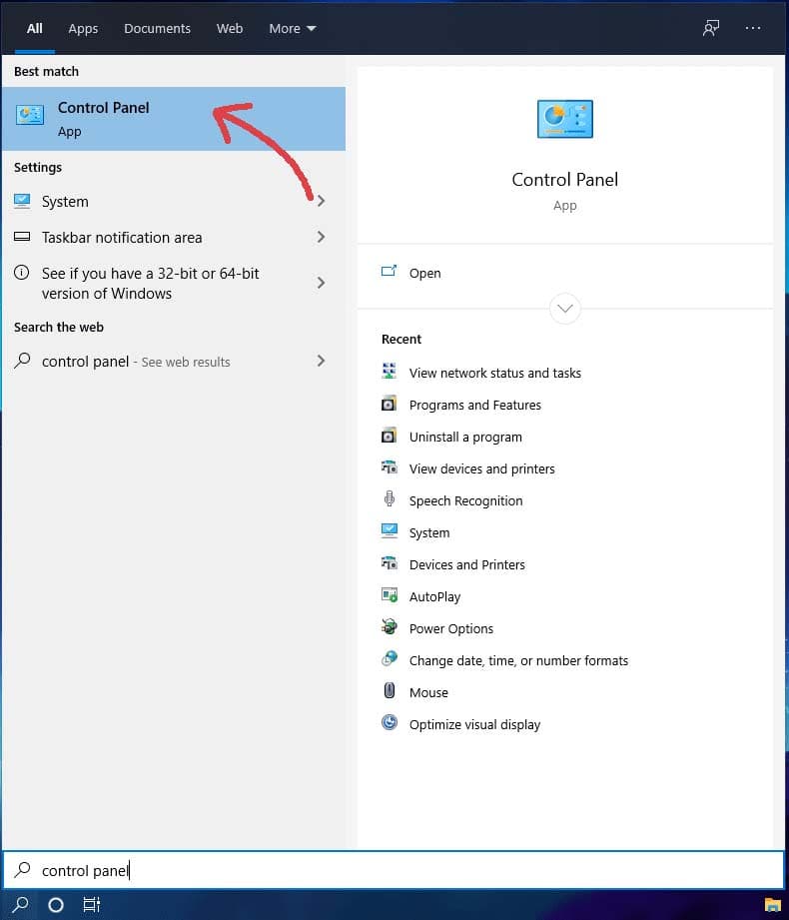Switch to the Apps tab
789x920 pixels.
point(83,28)
